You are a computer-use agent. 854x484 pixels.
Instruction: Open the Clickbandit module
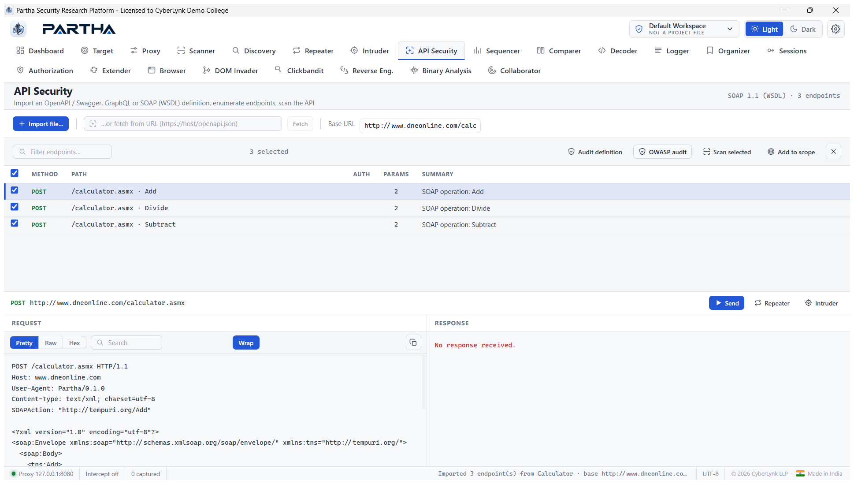tap(299, 71)
